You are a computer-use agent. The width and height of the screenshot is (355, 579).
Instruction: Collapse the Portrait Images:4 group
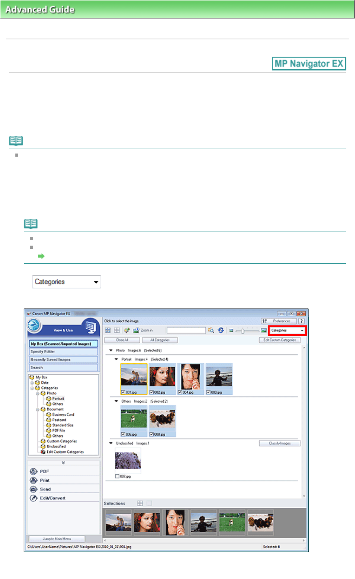[116, 359]
